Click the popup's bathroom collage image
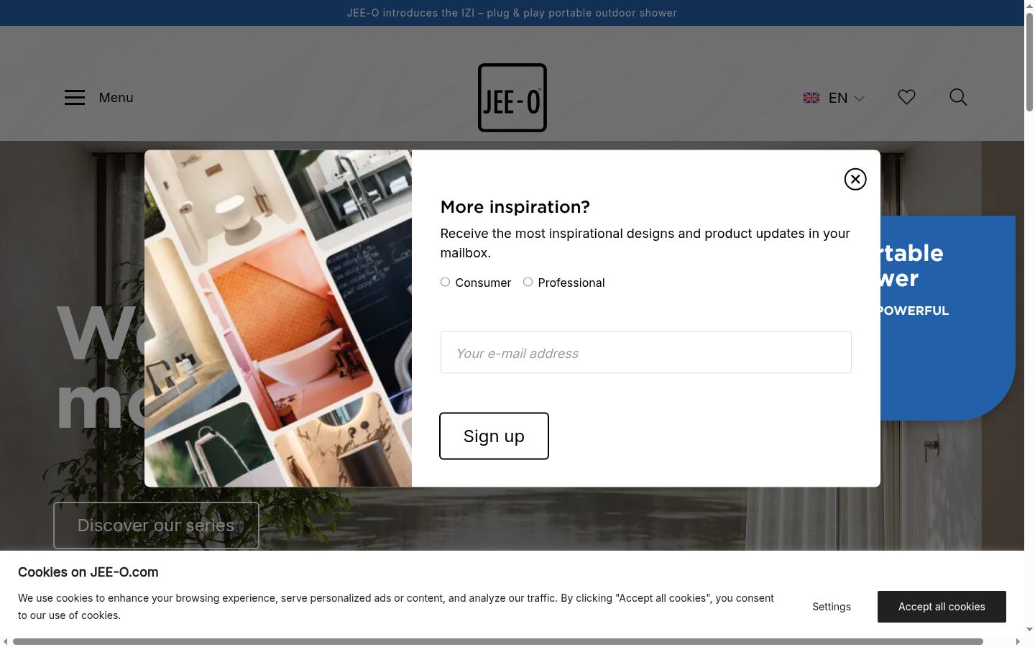 tap(278, 318)
